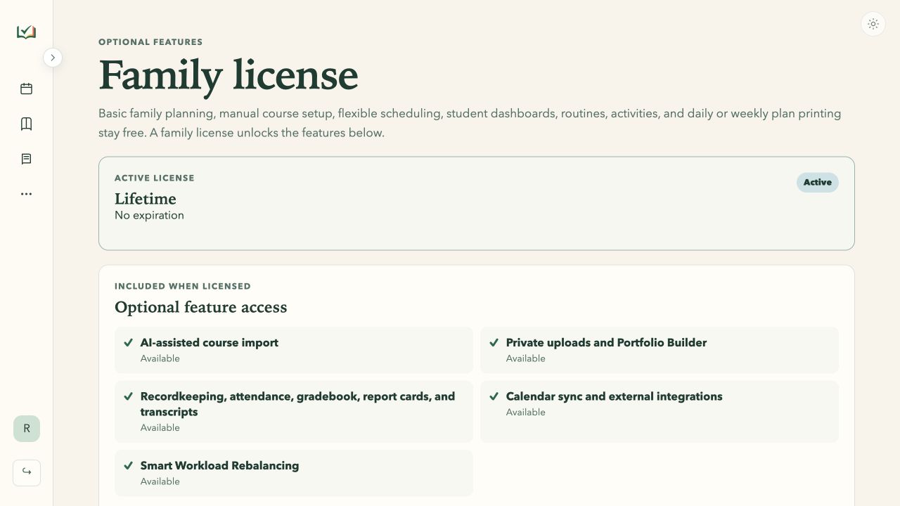Open the notes icon in the sidebar

click(x=27, y=159)
